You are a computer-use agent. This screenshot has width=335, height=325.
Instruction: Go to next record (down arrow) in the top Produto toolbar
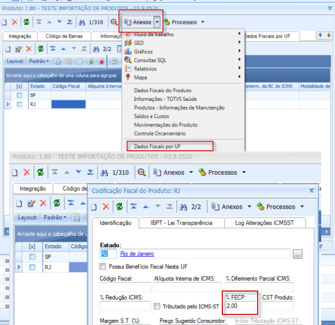tap(60, 22)
